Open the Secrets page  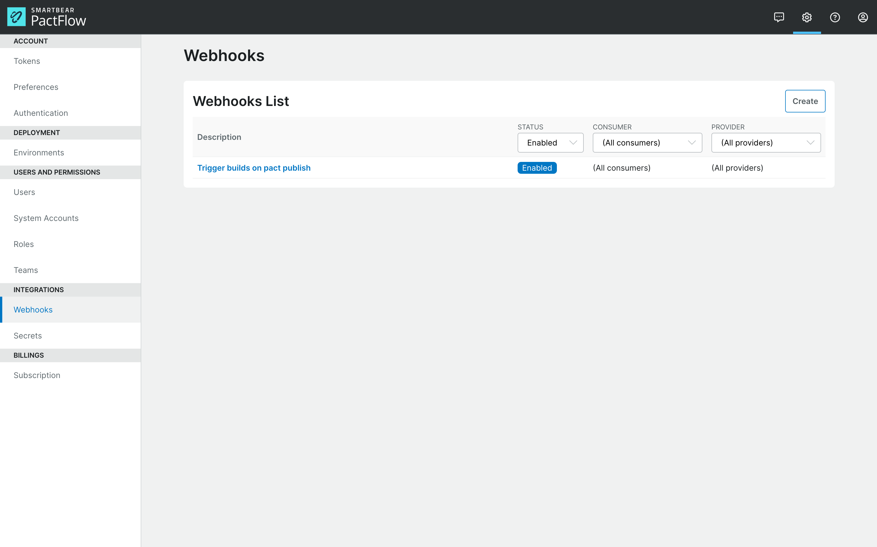[x=27, y=335]
